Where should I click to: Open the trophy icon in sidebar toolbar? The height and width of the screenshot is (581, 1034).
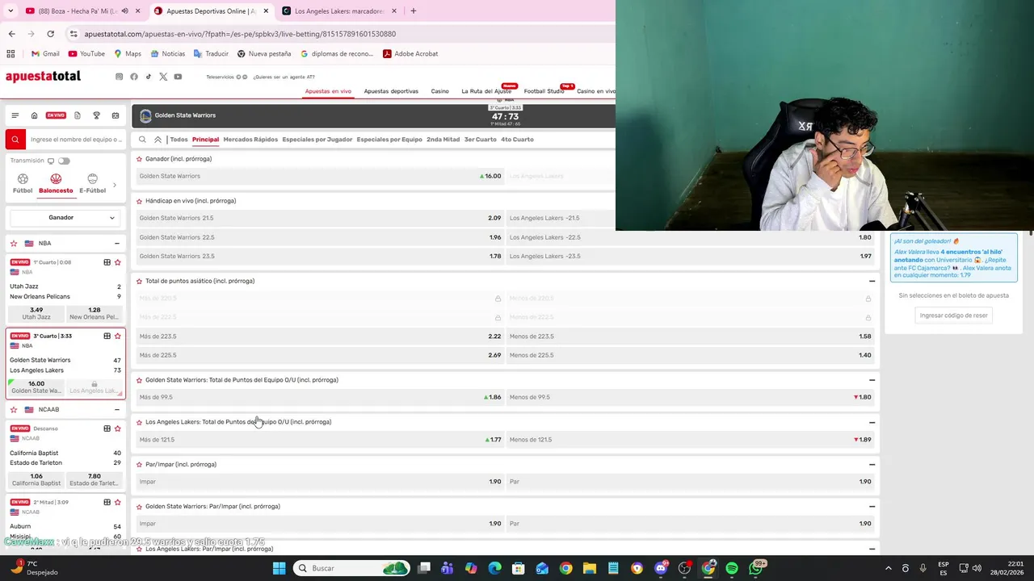pyautogui.click(x=96, y=115)
